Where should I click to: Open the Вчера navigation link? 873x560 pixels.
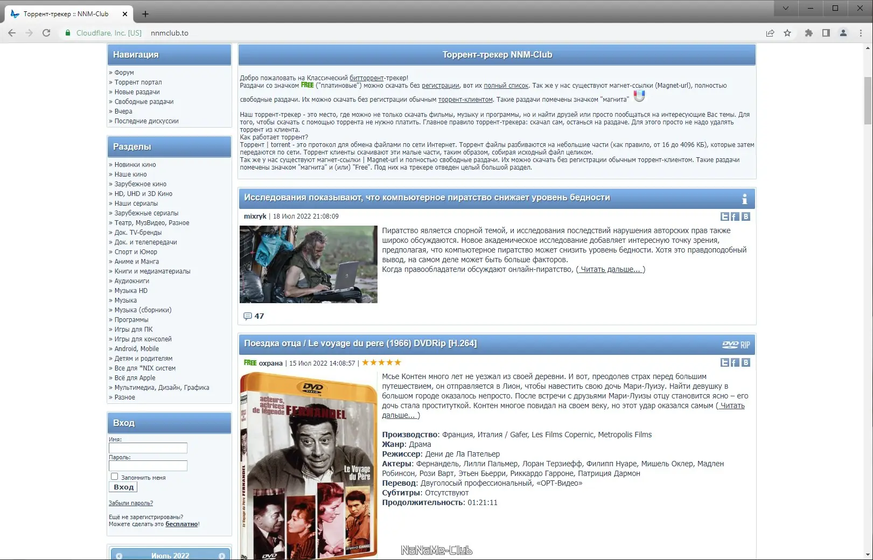point(123,111)
